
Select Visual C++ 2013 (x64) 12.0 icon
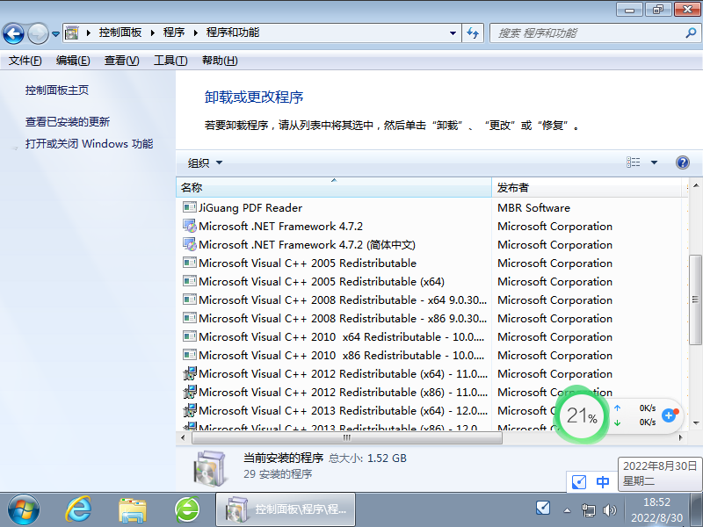point(190,410)
